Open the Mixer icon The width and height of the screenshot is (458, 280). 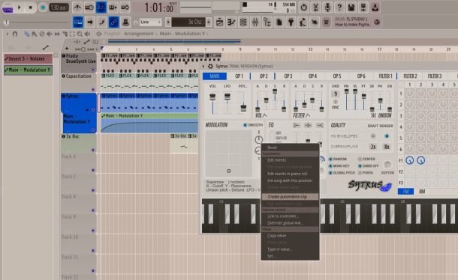pos(255,22)
